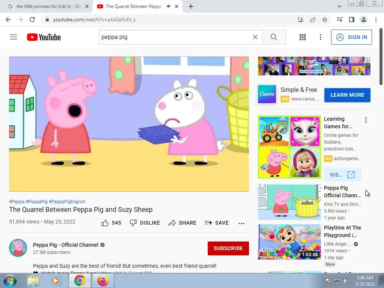Image resolution: width=384 pixels, height=288 pixels.
Task: Open Firefox from the taskbar
Action: 103,281
